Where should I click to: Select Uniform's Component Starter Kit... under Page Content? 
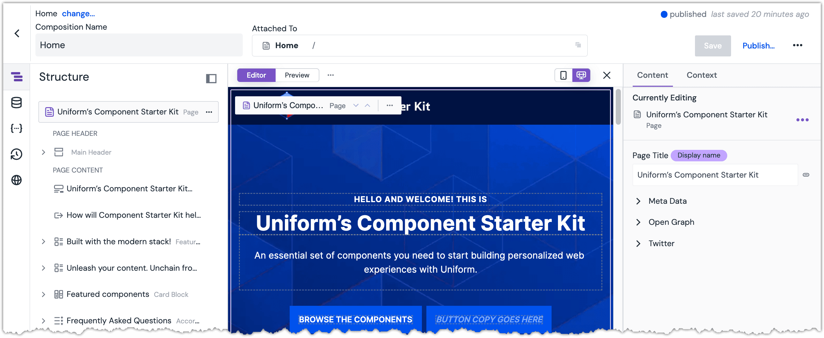(x=129, y=189)
